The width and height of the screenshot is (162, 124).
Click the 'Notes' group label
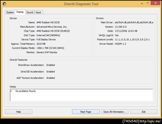click(x=13, y=87)
